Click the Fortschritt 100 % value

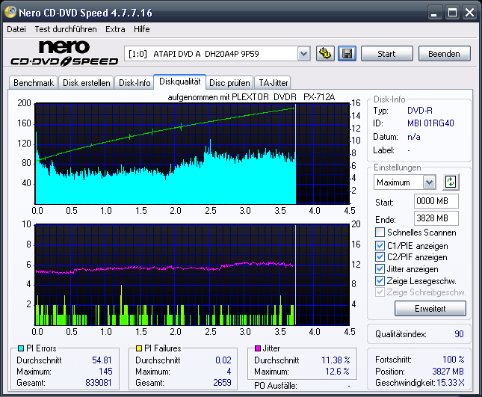453,359
